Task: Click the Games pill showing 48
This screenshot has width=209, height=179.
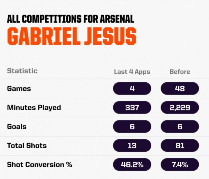Action: click(x=180, y=89)
